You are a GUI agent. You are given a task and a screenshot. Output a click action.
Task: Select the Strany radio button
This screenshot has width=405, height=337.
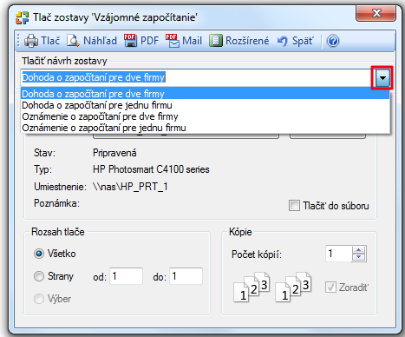pos(39,276)
